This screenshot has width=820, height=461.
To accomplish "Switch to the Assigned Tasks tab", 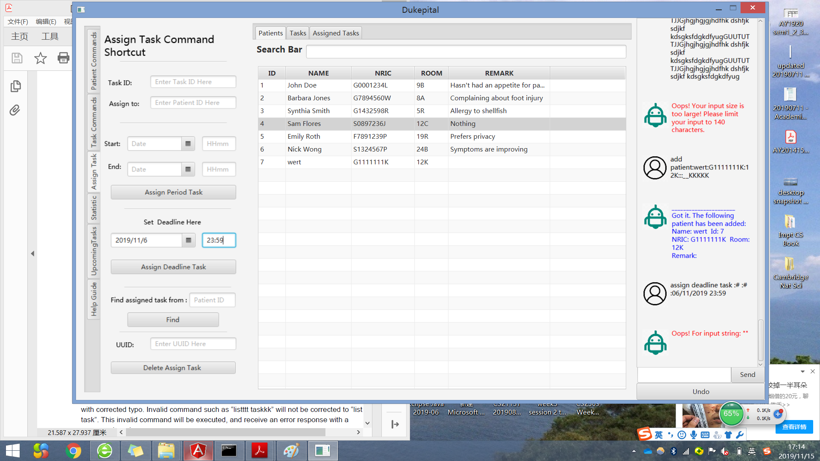I will click(336, 33).
